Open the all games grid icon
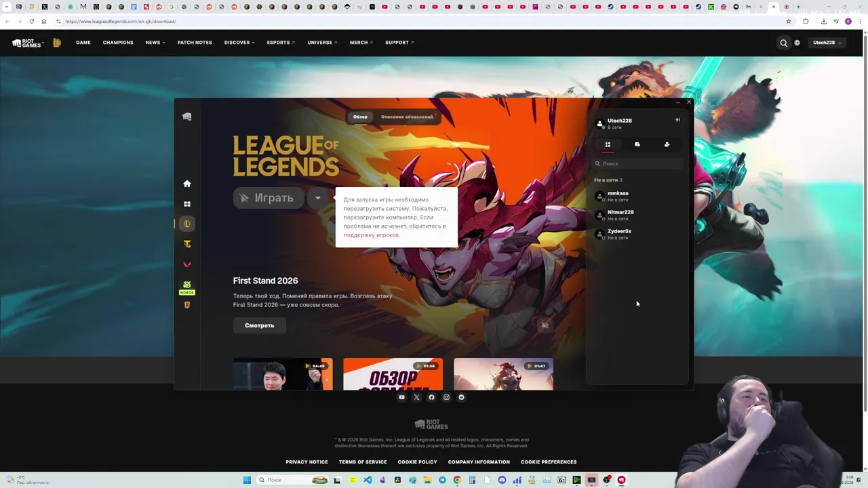Image resolution: width=868 pixels, height=488 pixels. click(187, 204)
